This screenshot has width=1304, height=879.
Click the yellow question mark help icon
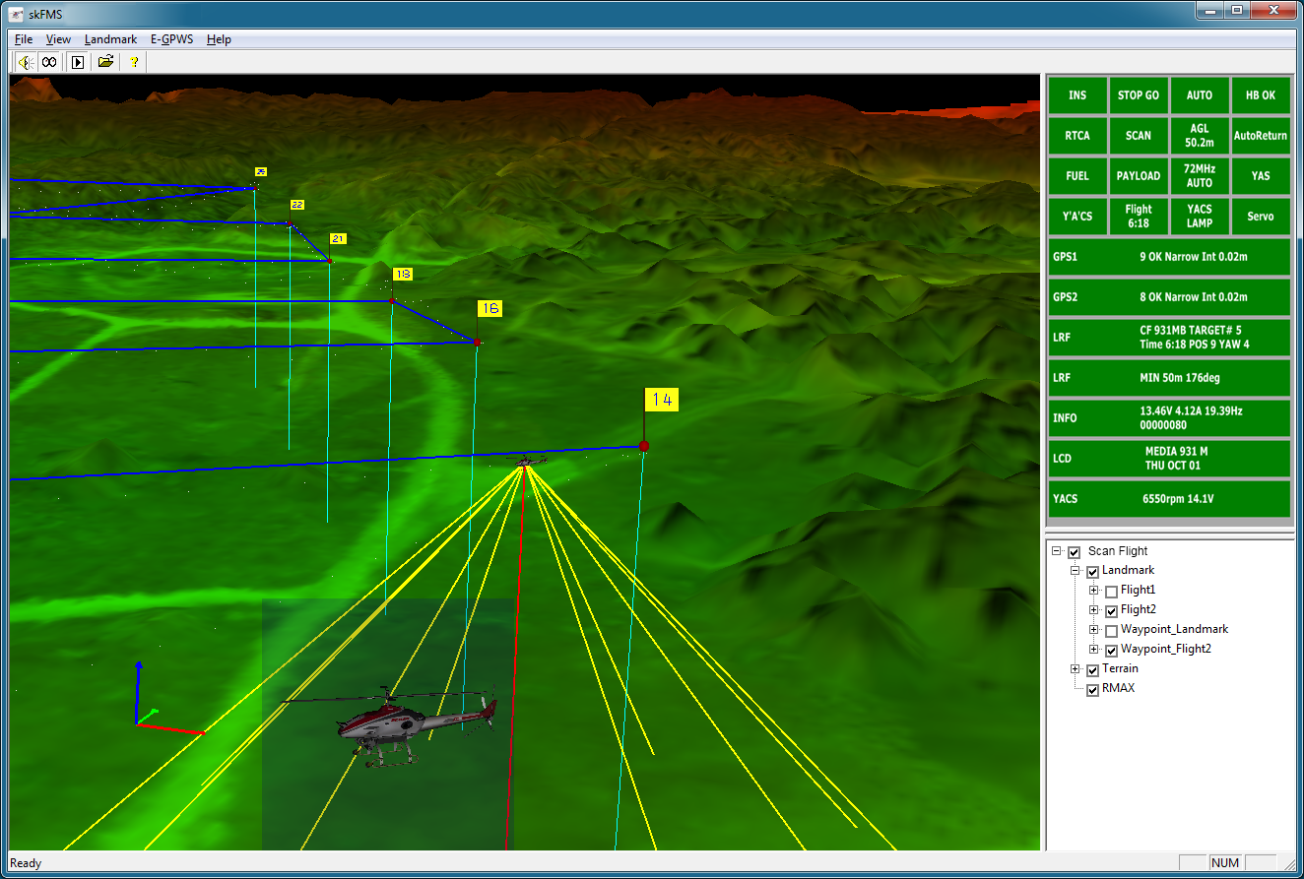(x=134, y=62)
